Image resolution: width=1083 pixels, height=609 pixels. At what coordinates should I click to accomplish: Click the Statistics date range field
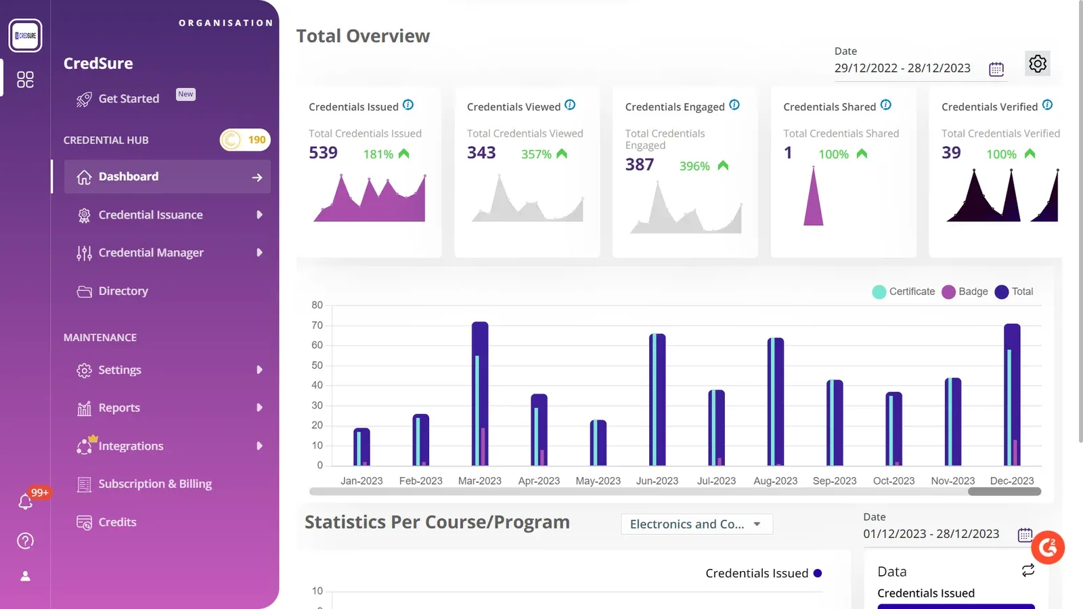coord(948,534)
